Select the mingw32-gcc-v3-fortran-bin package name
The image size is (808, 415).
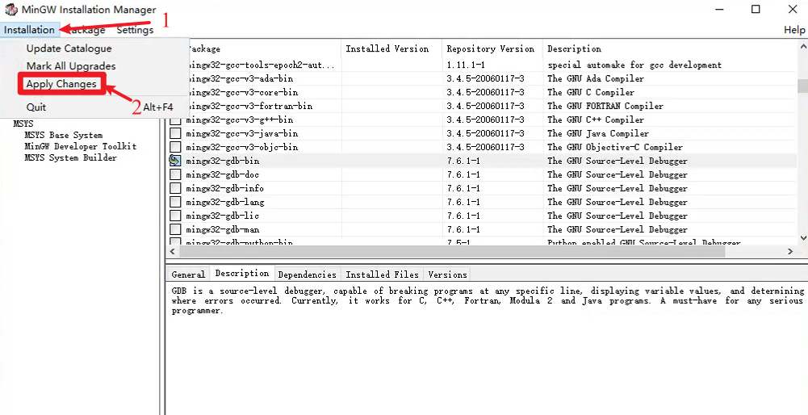click(x=250, y=106)
